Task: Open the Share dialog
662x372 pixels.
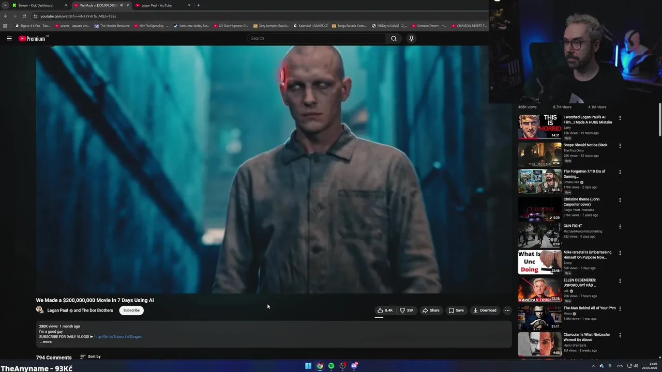Action: coord(431,311)
